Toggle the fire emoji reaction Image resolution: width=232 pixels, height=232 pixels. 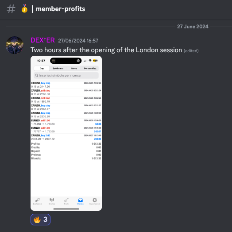[x=40, y=220]
